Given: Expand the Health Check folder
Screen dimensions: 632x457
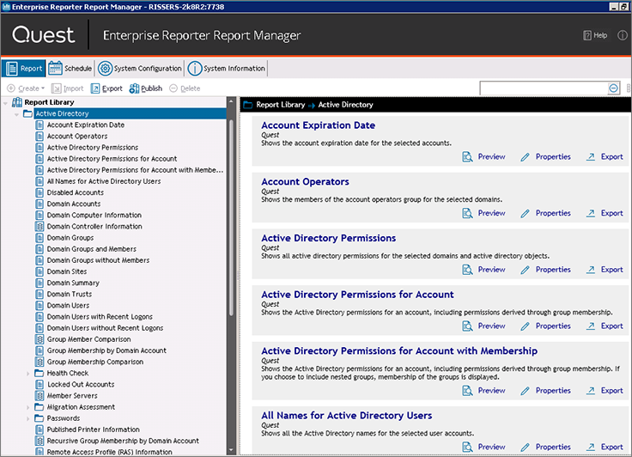Looking at the screenshot, I should 27,374.
